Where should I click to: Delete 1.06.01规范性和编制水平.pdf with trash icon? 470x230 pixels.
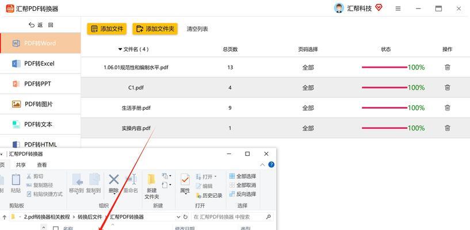pyautogui.click(x=447, y=67)
